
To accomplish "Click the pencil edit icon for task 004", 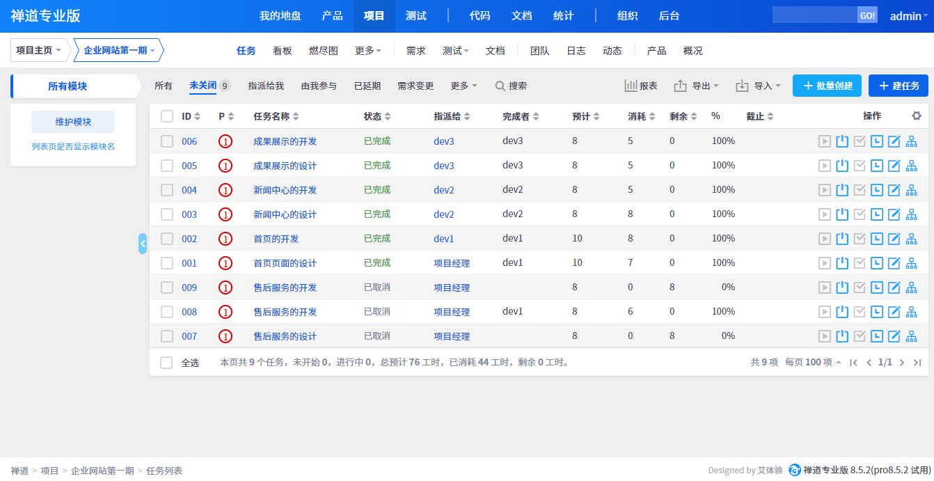I will [894, 190].
